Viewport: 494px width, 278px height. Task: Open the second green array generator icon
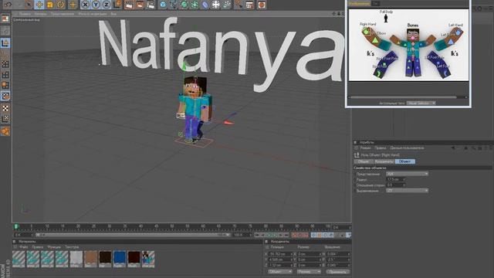coord(195,5)
